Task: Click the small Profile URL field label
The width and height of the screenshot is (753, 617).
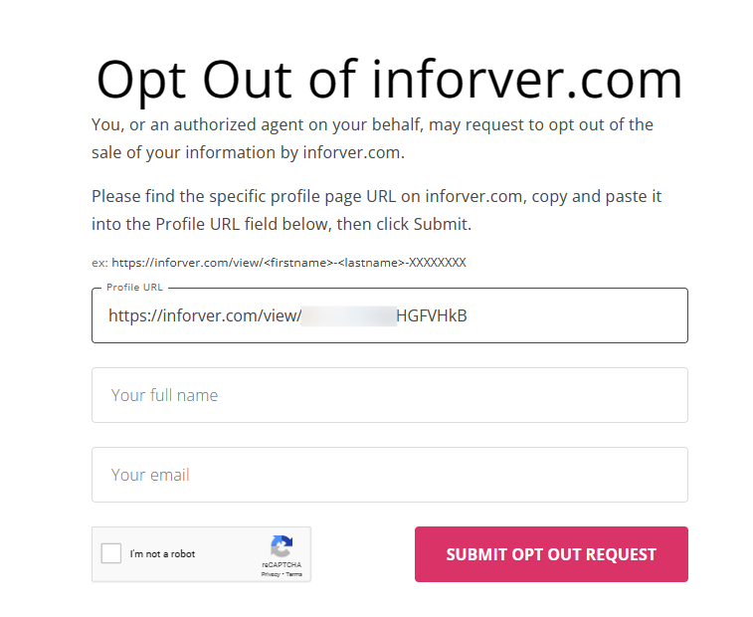Action: 134,288
